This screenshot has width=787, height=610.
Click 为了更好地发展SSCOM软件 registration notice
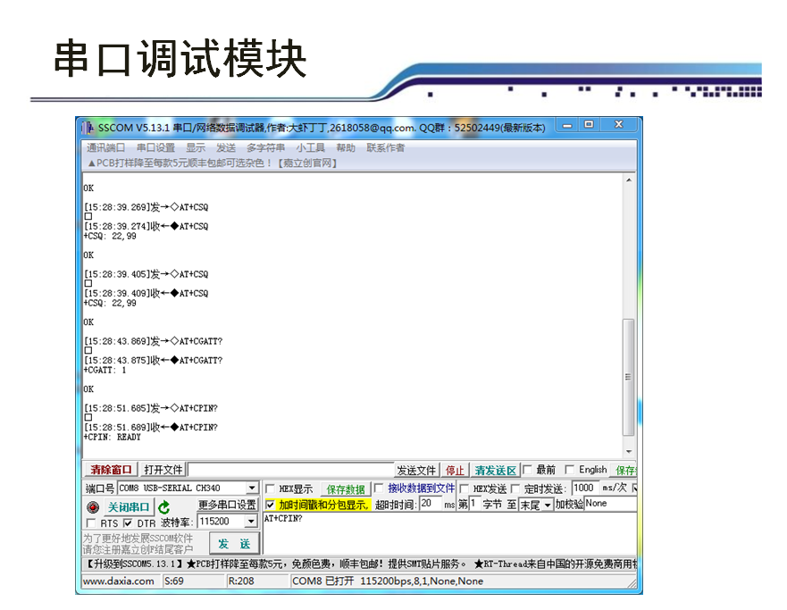pyautogui.click(x=138, y=544)
